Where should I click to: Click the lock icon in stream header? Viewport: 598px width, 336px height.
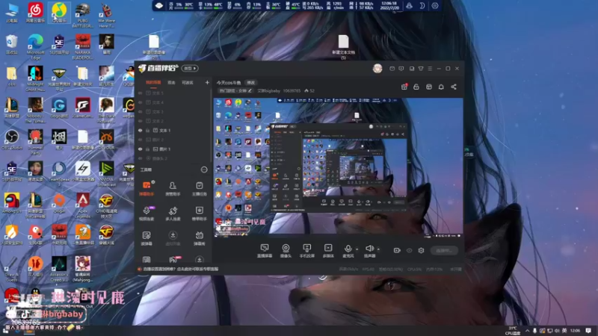pyautogui.click(x=416, y=87)
